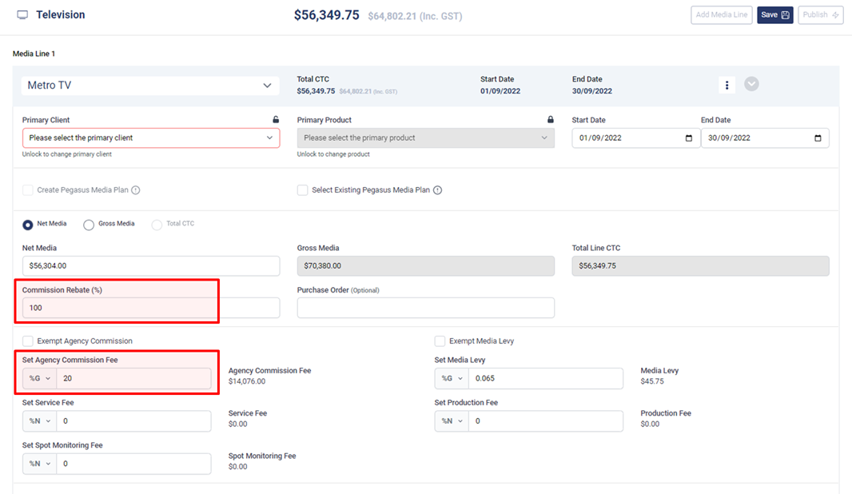Image resolution: width=852 pixels, height=494 pixels.
Task: Expand the primary client selection dropdown
Action: 151,138
